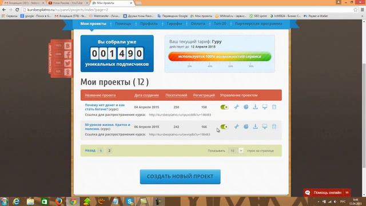This screenshot has height=206, width=366.
Task: Click the keyboard language indicator in system tray
Action: [343, 201]
